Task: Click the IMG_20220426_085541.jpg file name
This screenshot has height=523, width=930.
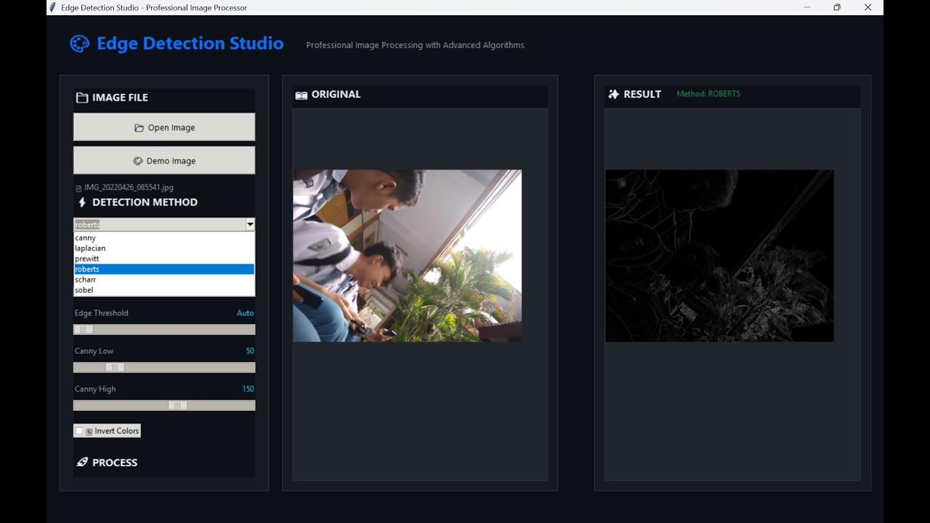Action: 129,187
